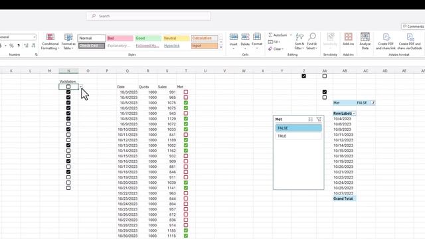Viewport: 425px width, 239px height.
Task: Clear filter on Met slicer
Action: [x=319, y=119]
